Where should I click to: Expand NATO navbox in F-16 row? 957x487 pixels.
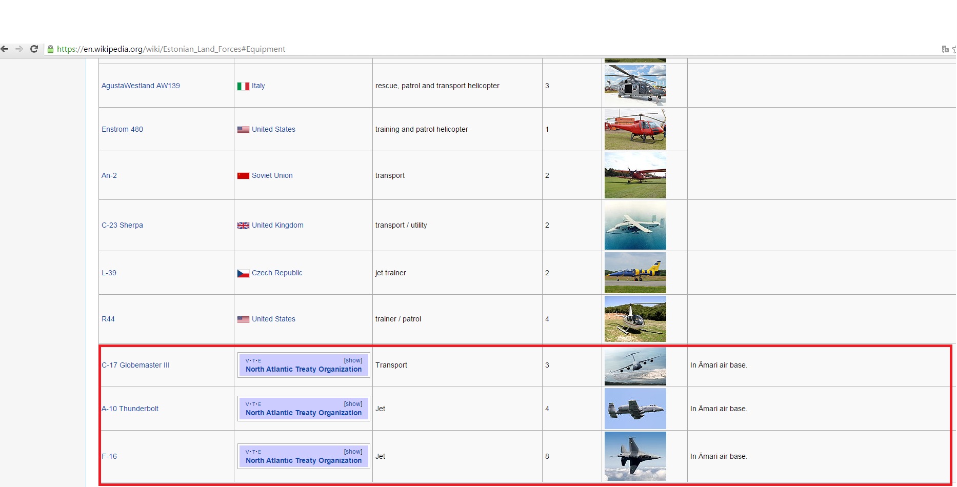click(x=353, y=452)
